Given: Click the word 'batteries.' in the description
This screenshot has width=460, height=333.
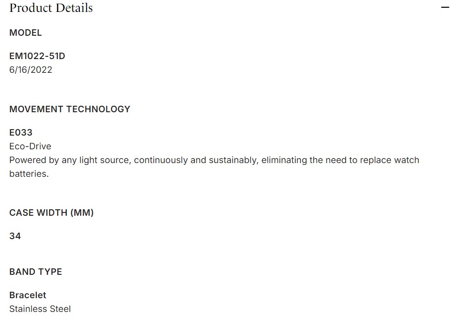Looking at the screenshot, I should [29, 174].
